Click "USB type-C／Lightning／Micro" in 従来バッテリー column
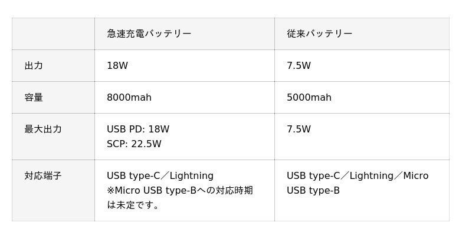The image size is (472, 239). coord(358,175)
